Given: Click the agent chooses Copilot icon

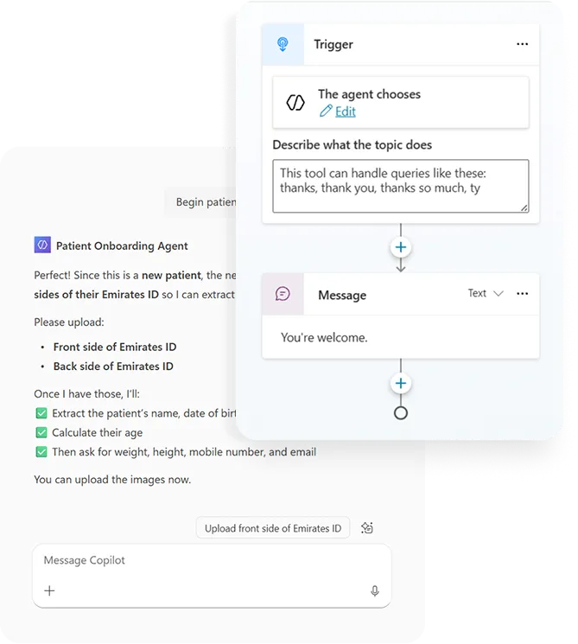Looking at the screenshot, I should coord(295,102).
